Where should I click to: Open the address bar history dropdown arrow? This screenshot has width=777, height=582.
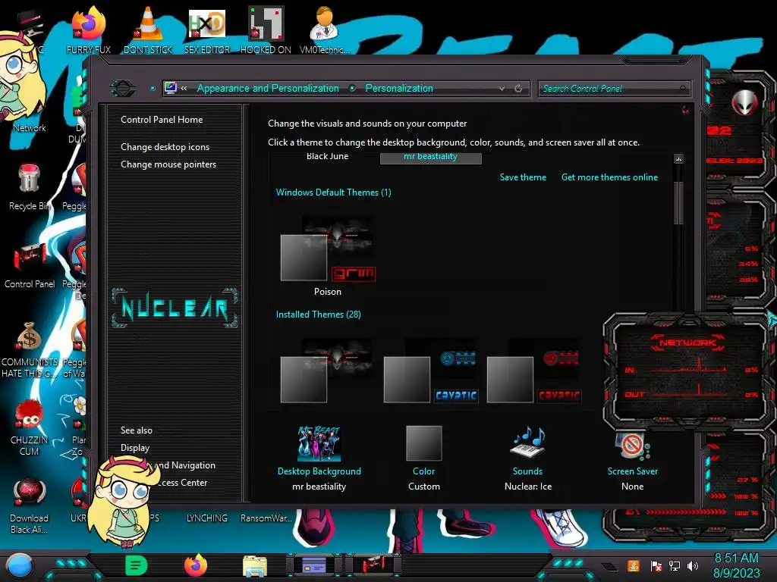pos(502,89)
